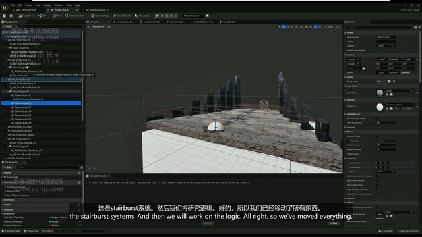The image size is (422, 237).
Task: Switch to the Event Graph tab
Action: [x=227, y=22]
